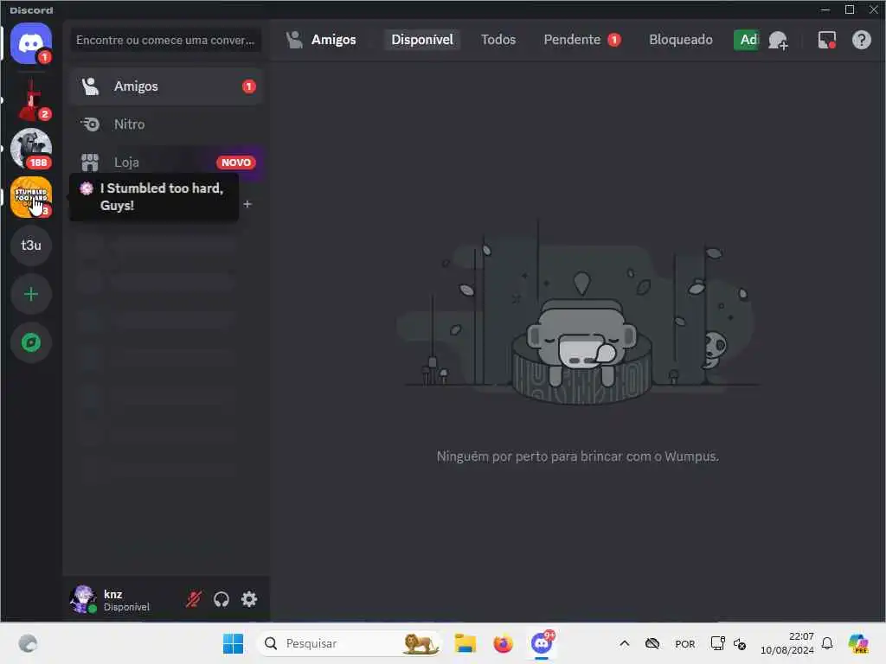The image size is (886, 664).
Task: Open the Loja shop page
Action: 167,163
